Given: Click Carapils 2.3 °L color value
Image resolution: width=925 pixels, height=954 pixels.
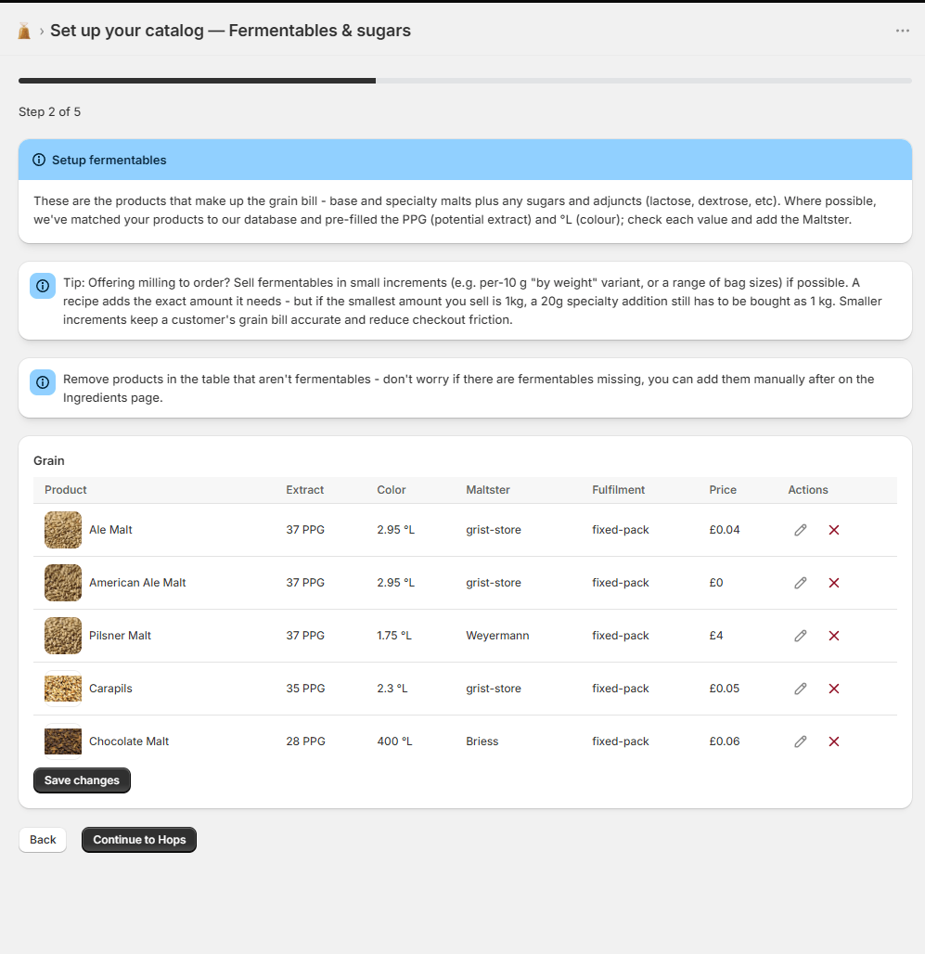Looking at the screenshot, I should point(392,689).
